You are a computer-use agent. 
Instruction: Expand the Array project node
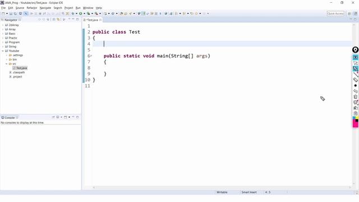[3, 29]
